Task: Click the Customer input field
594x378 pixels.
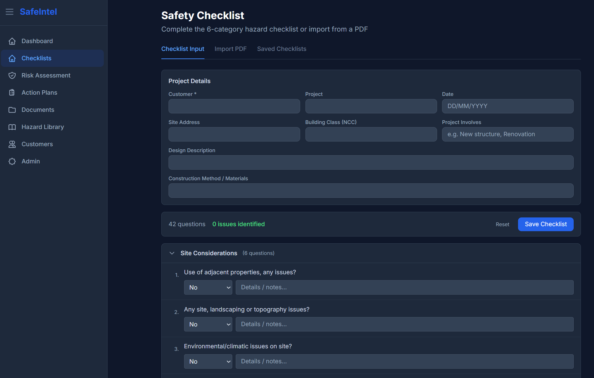Action: 234,106
